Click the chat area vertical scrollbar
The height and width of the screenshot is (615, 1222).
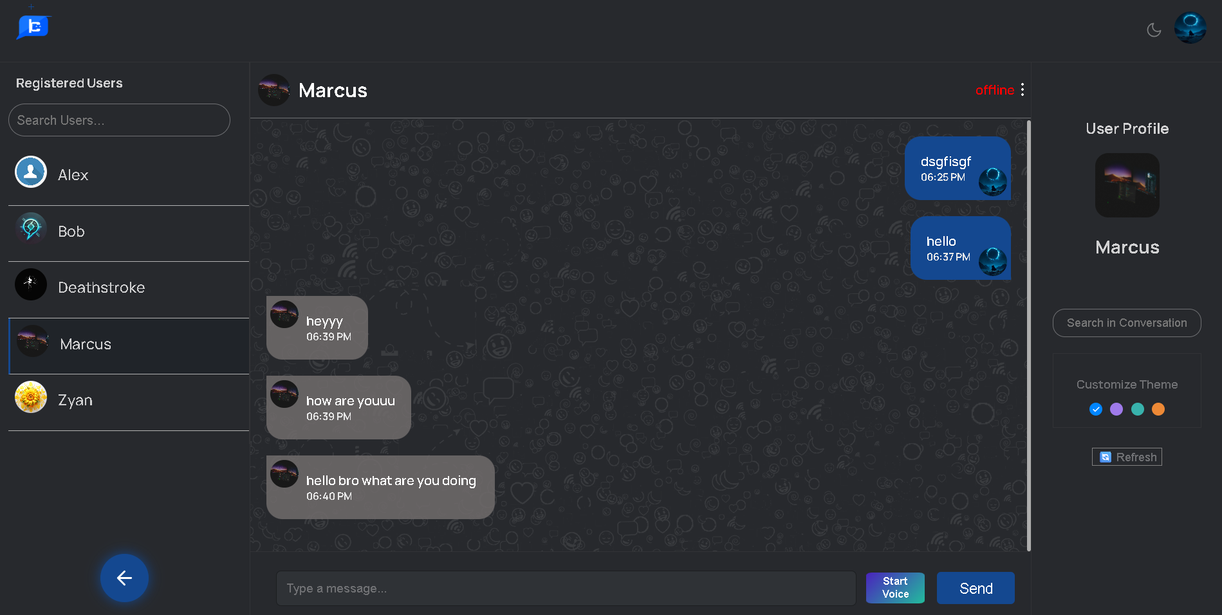[x=1029, y=335]
